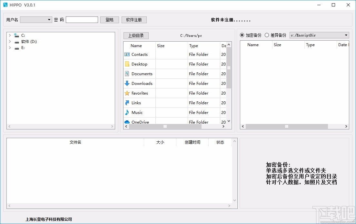The width and height of the screenshot is (356, 224).
Task: Select the Desktop folder icon
Action: tap(127, 64)
